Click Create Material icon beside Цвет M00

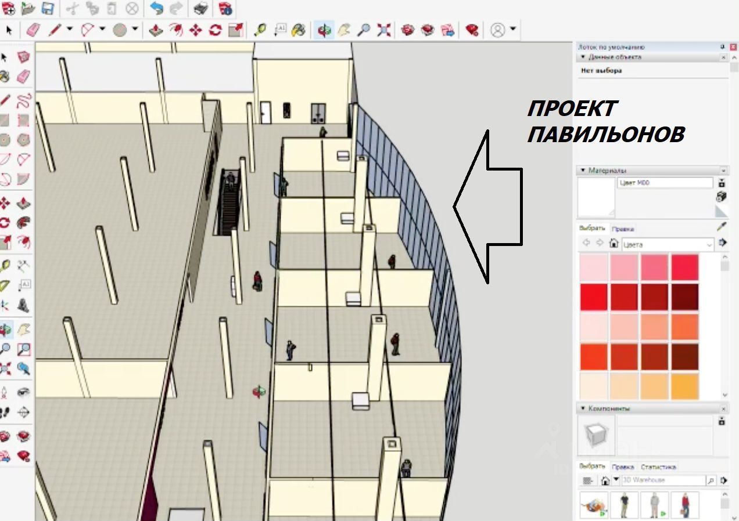click(x=722, y=196)
